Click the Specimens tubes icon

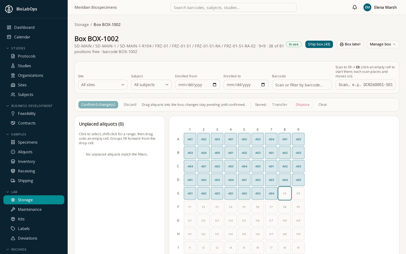pyautogui.click(x=13, y=142)
